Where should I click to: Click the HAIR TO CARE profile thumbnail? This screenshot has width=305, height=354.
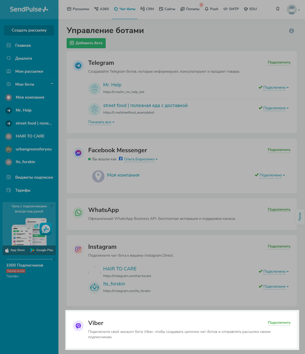pos(95,273)
